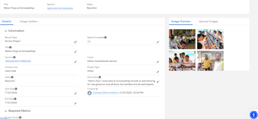Click the 'Lions Club' activity level value
The height and width of the screenshot is (119, 258).
11,71
